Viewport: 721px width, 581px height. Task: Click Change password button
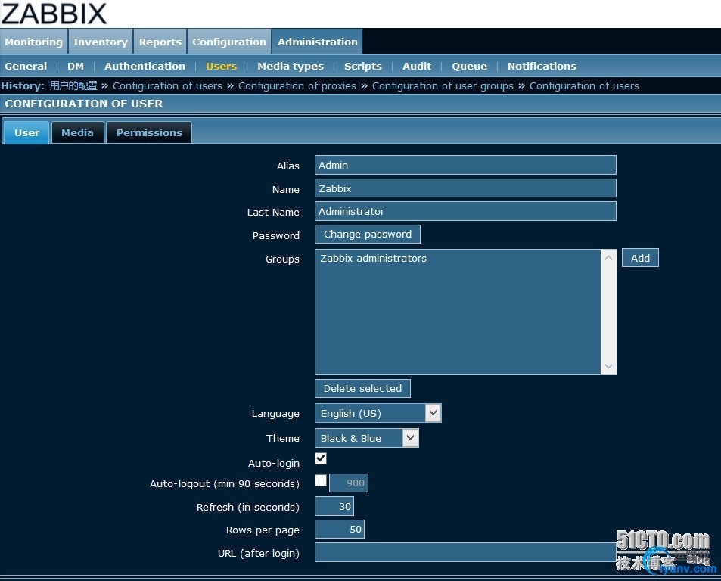point(368,235)
